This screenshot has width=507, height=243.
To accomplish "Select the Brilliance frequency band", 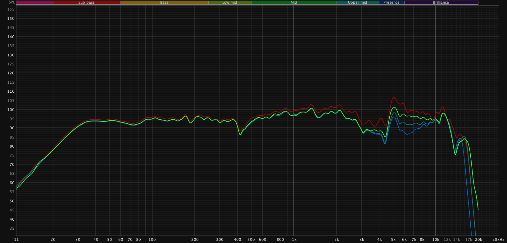I will tap(441, 2).
